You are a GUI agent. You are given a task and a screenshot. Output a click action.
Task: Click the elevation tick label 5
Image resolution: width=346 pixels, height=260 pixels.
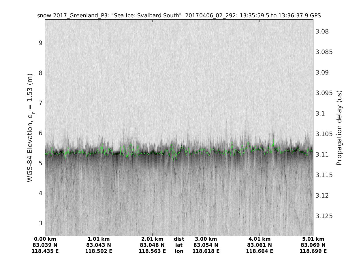tap(41, 163)
